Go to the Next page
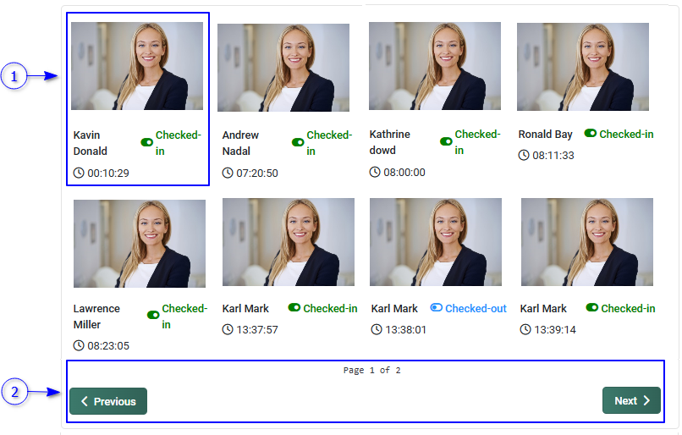The image size is (682, 435). (x=631, y=400)
